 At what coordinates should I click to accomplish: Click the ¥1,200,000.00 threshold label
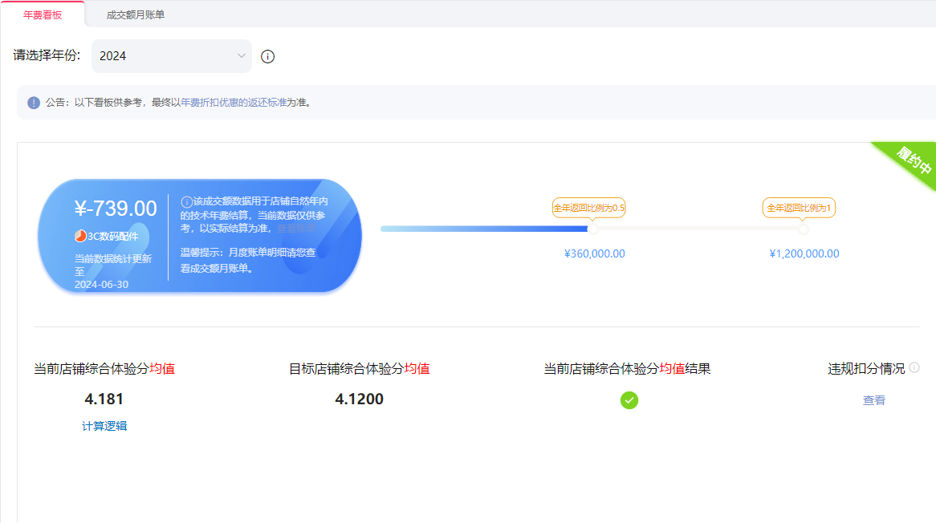tap(804, 253)
